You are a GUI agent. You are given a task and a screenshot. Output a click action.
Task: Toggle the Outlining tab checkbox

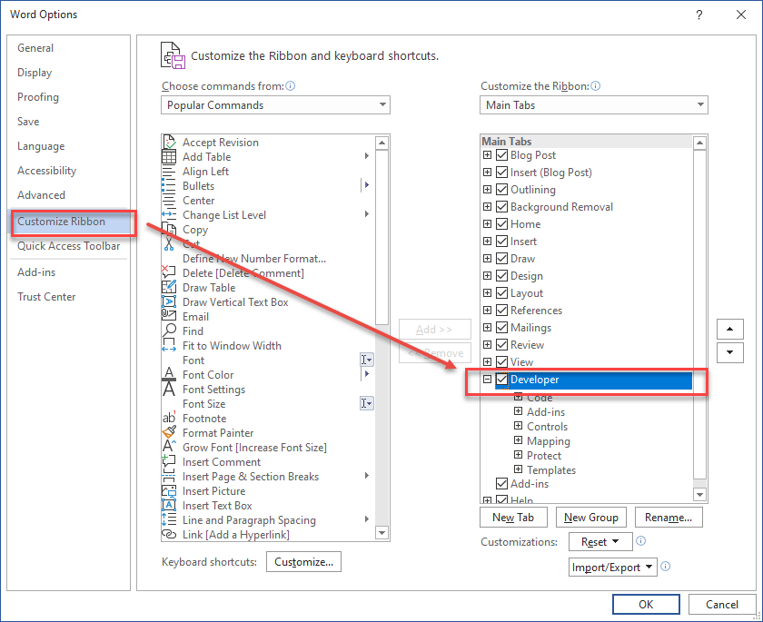pos(501,190)
